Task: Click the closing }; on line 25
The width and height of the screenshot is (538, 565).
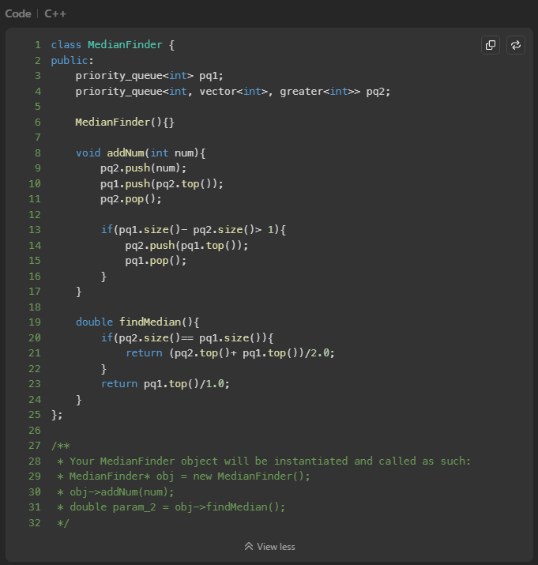Action: tap(57, 415)
